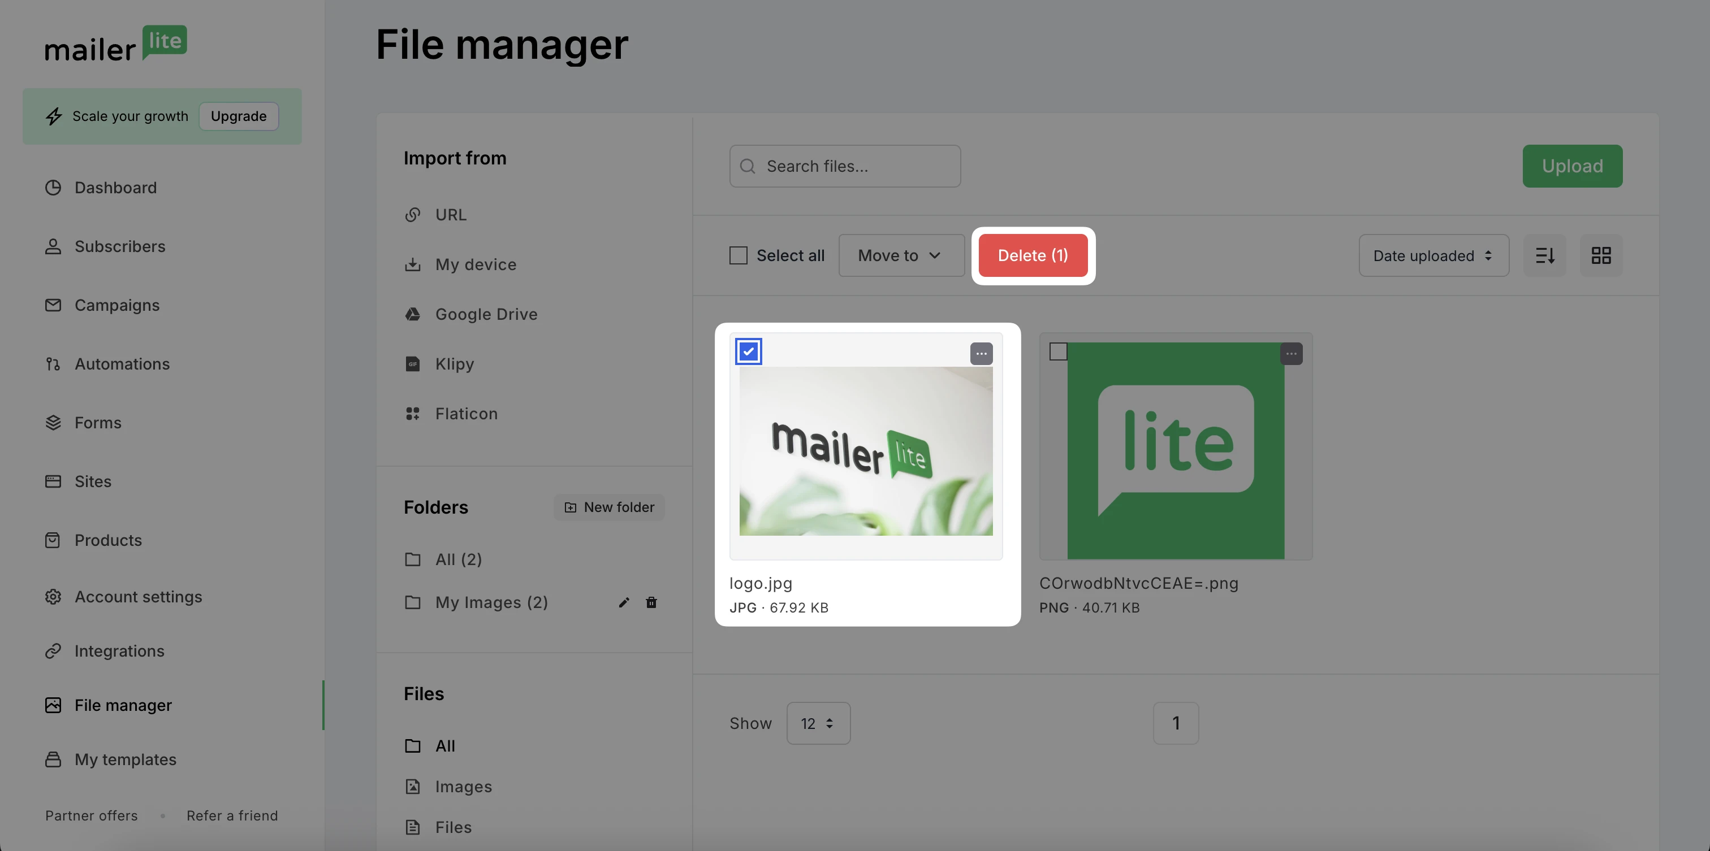This screenshot has width=1710, height=851.
Task: Open the Date uploaded sort dropdown
Action: pos(1434,255)
